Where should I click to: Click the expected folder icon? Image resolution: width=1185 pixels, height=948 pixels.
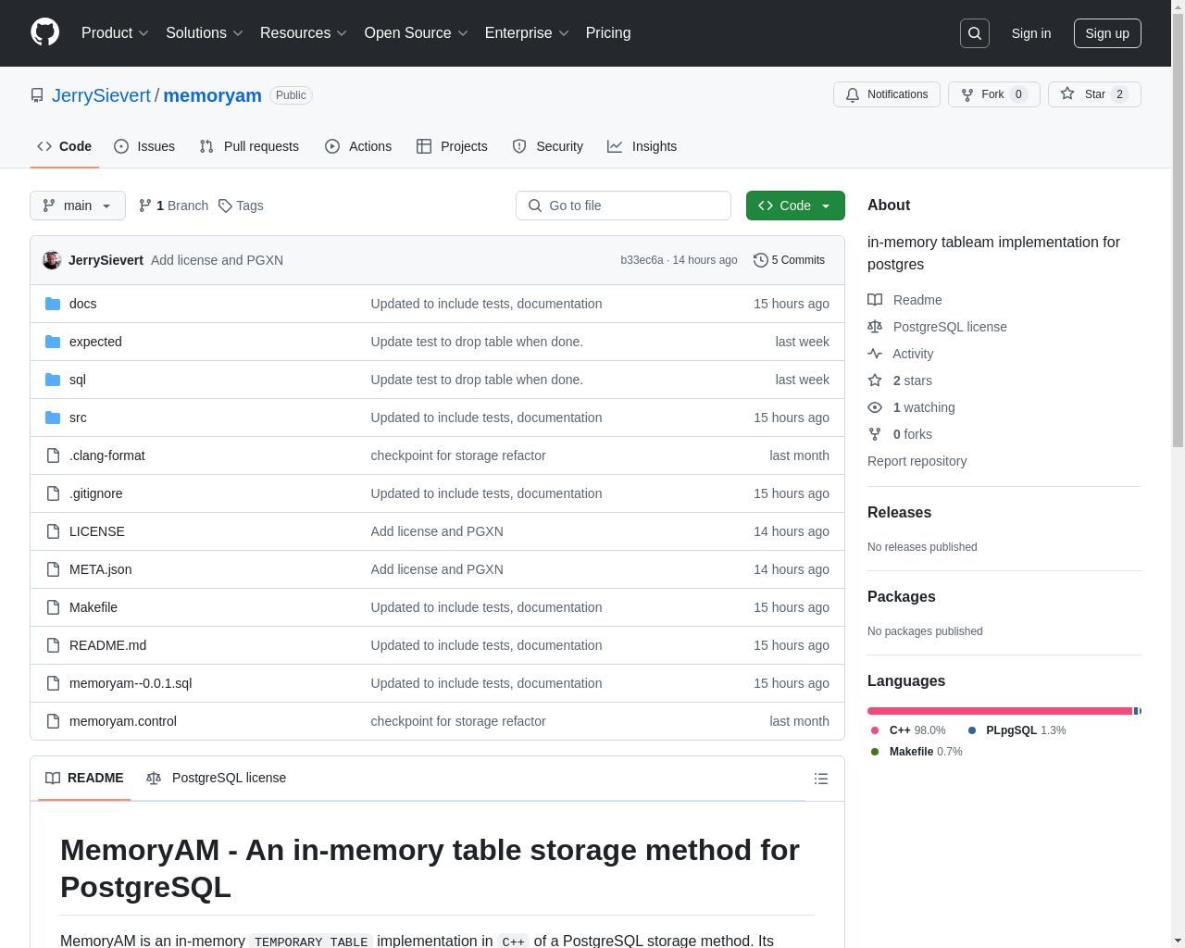53,342
